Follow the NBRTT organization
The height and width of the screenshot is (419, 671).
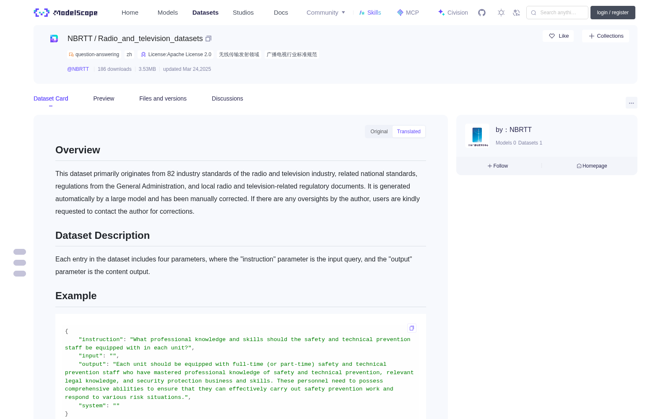[498, 166]
